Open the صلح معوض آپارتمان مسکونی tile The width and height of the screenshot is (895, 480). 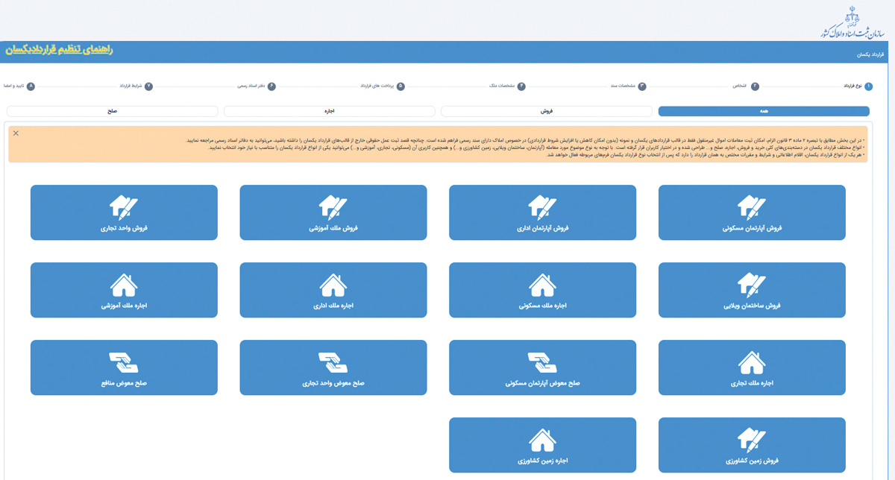542,367
